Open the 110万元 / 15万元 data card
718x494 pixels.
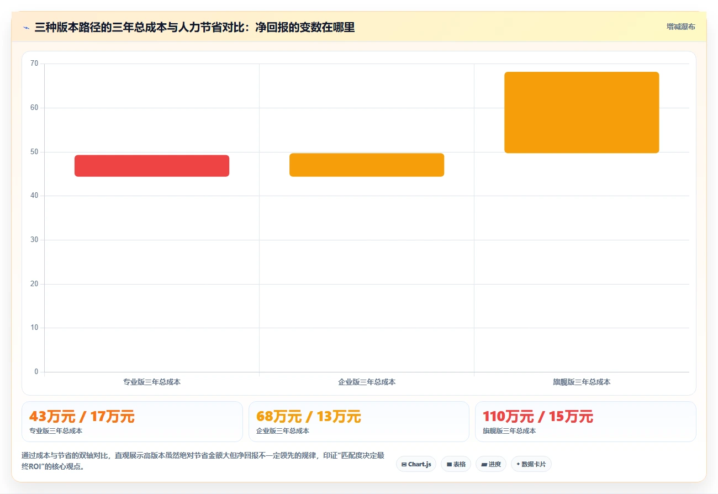(x=585, y=422)
